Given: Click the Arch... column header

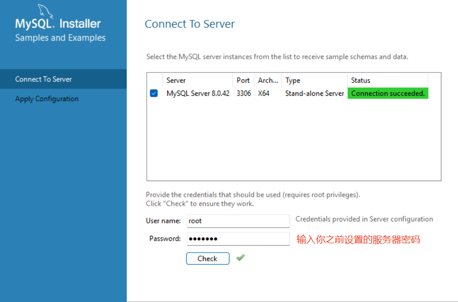Looking at the screenshot, I should tap(268, 80).
